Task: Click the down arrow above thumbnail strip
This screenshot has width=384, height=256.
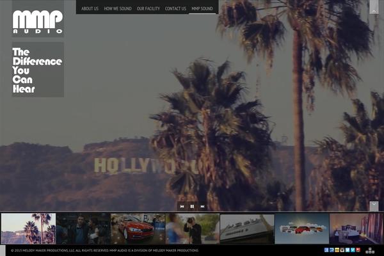Action: (374, 206)
